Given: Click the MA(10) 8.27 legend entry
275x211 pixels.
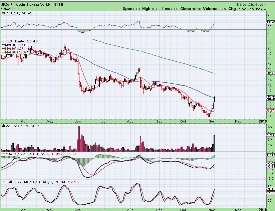Looking at the screenshot, I should [14, 49].
